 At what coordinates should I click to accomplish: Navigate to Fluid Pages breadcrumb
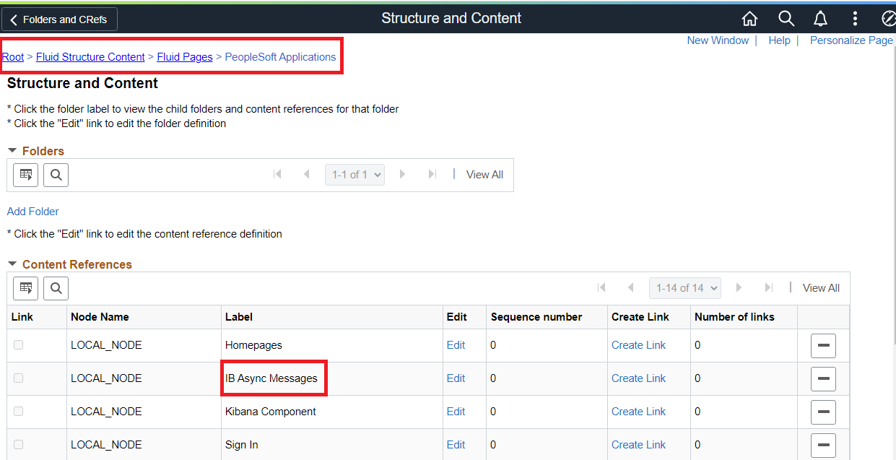[185, 57]
